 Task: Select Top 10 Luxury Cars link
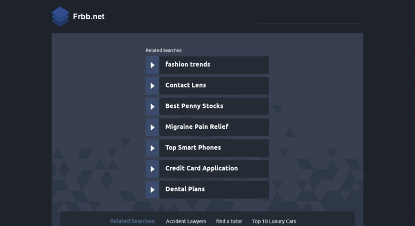(x=274, y=221)
